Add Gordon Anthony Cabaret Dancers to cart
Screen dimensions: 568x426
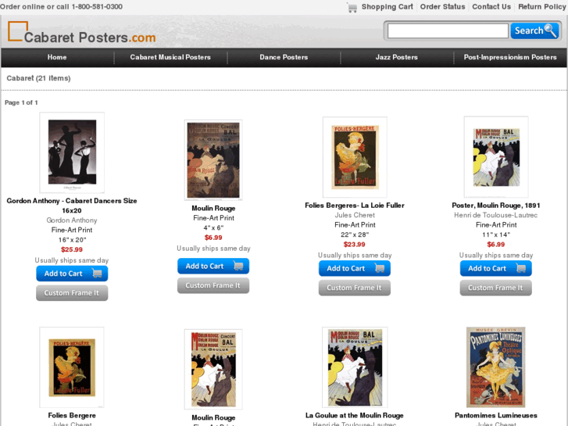pos(72,274)
